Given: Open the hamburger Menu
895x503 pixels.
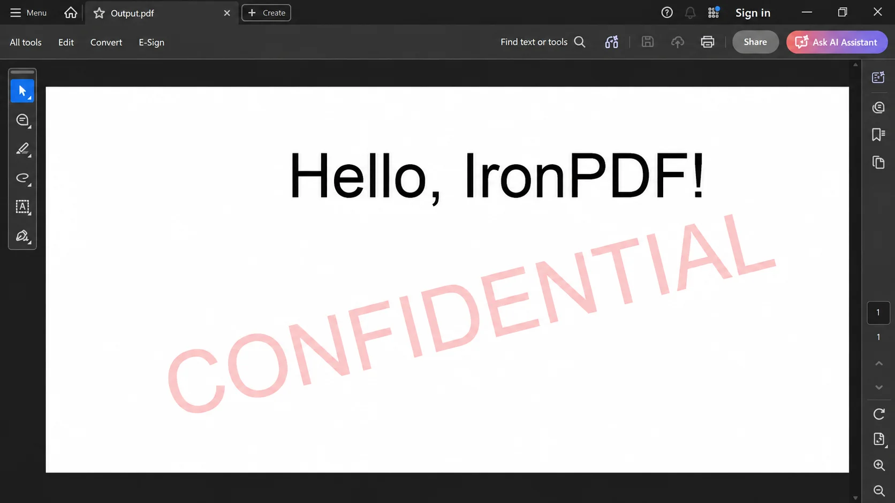Looking at the screenshot, I should click(x=28, y=13).
